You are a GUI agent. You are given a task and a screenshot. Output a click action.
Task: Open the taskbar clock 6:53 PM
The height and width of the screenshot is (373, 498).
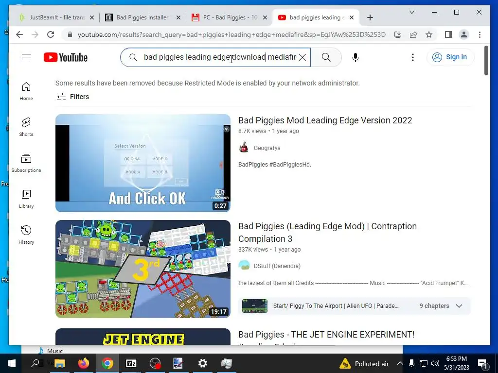point(456,363)
